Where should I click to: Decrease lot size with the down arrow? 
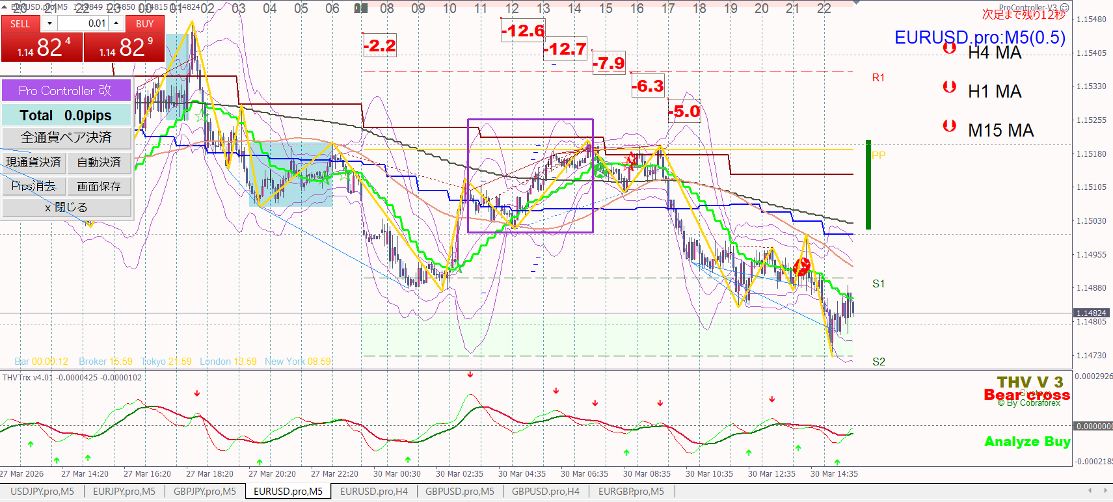49,23
